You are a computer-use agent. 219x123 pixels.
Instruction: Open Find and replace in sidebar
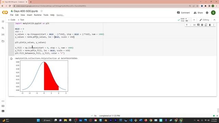[x=3, y=28]
